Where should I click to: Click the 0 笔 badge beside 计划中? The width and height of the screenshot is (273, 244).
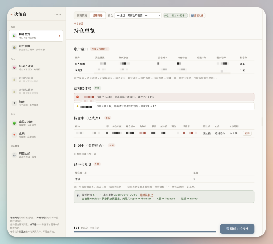pyautogui.click(x=111, y=145)
